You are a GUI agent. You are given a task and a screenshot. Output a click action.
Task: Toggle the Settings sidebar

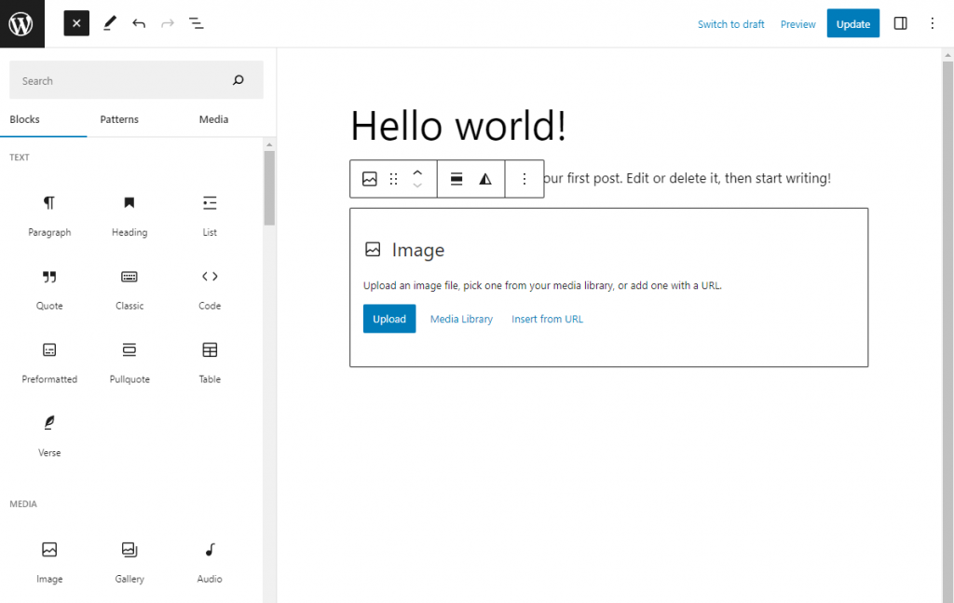pyautogui.click(x=900, y=23)
